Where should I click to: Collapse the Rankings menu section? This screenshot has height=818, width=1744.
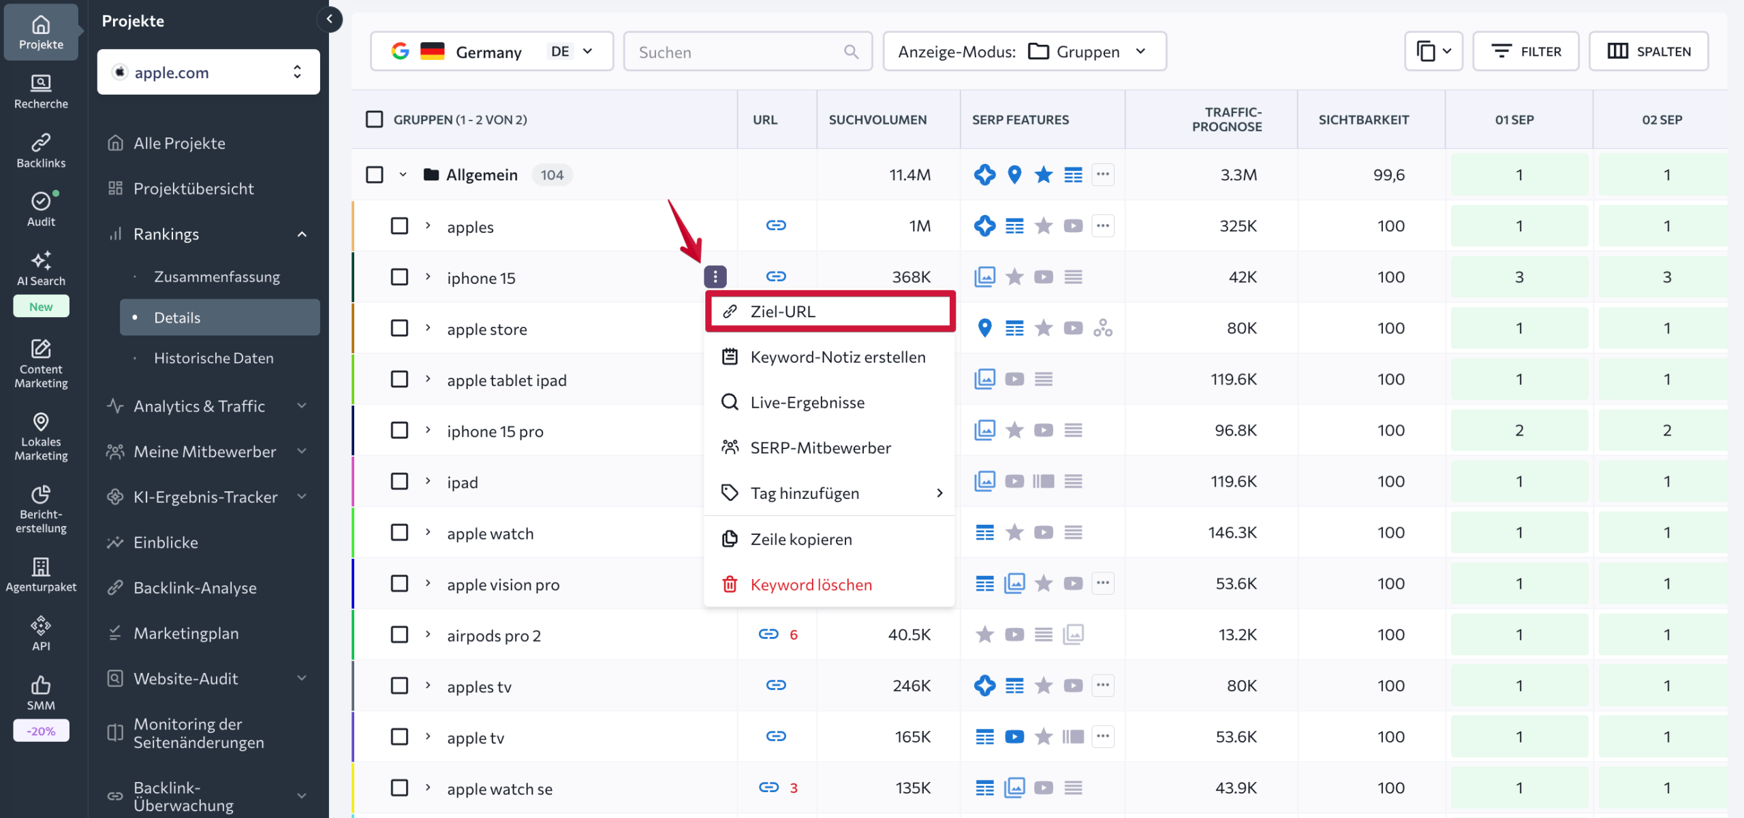(x=302, y=234)
